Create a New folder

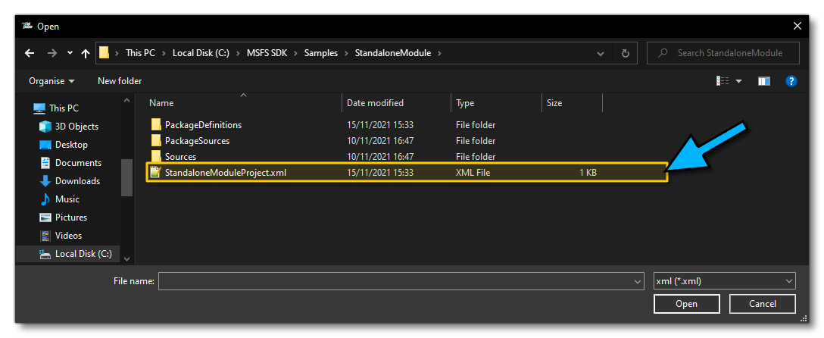[120, 81]
